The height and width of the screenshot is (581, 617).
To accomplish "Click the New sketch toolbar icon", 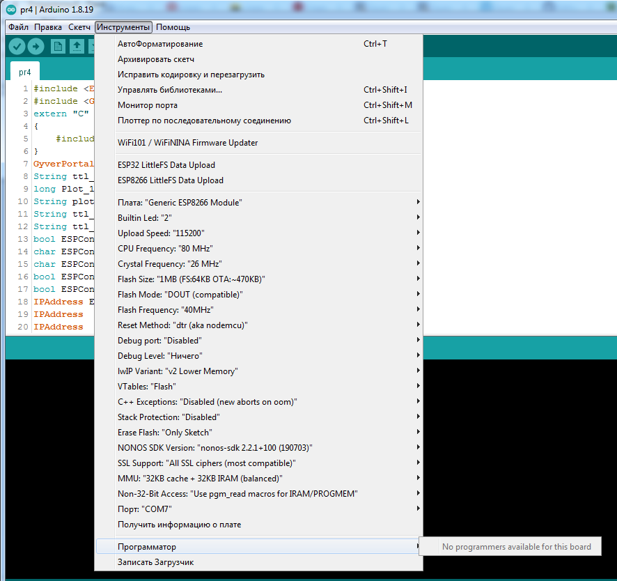I will pyautogui.click(x=58, y=47).
